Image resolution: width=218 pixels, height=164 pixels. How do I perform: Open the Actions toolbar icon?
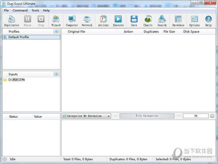pos(103,21)
